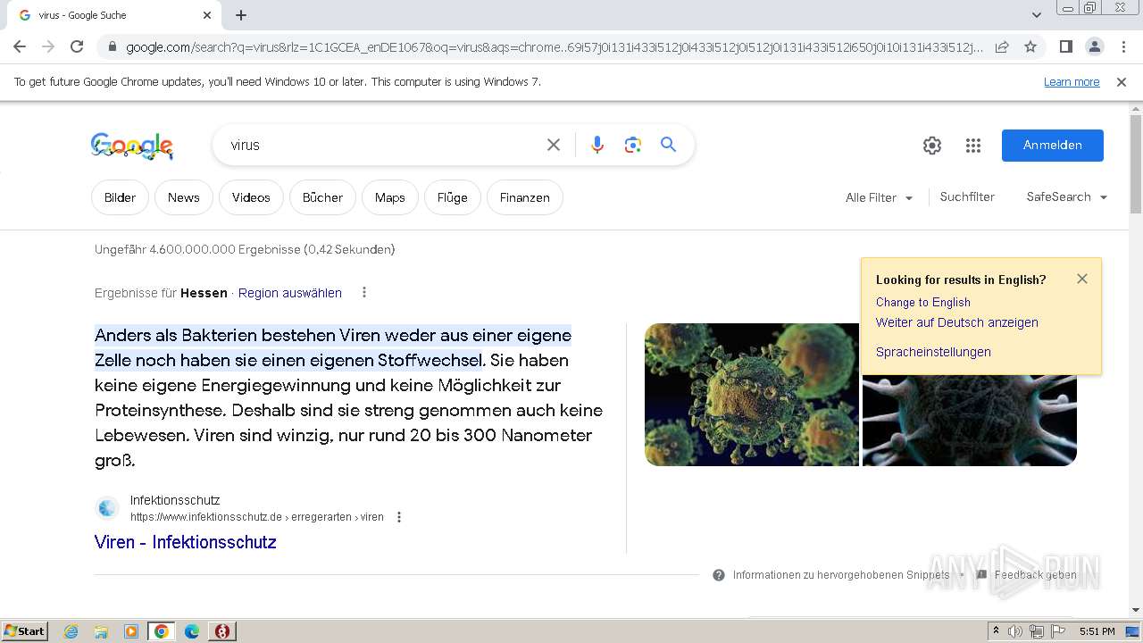The height and width of the screenshot is (643, 1143).
Task: Click the site lock icon in address bar
Action: coord(113,47)
